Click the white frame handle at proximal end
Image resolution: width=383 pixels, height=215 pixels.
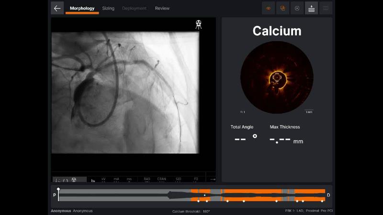point(58,190)
